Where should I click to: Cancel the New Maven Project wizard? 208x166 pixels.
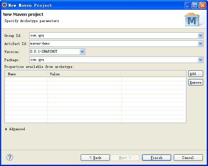pyautogui.click(x=188, y=158)
